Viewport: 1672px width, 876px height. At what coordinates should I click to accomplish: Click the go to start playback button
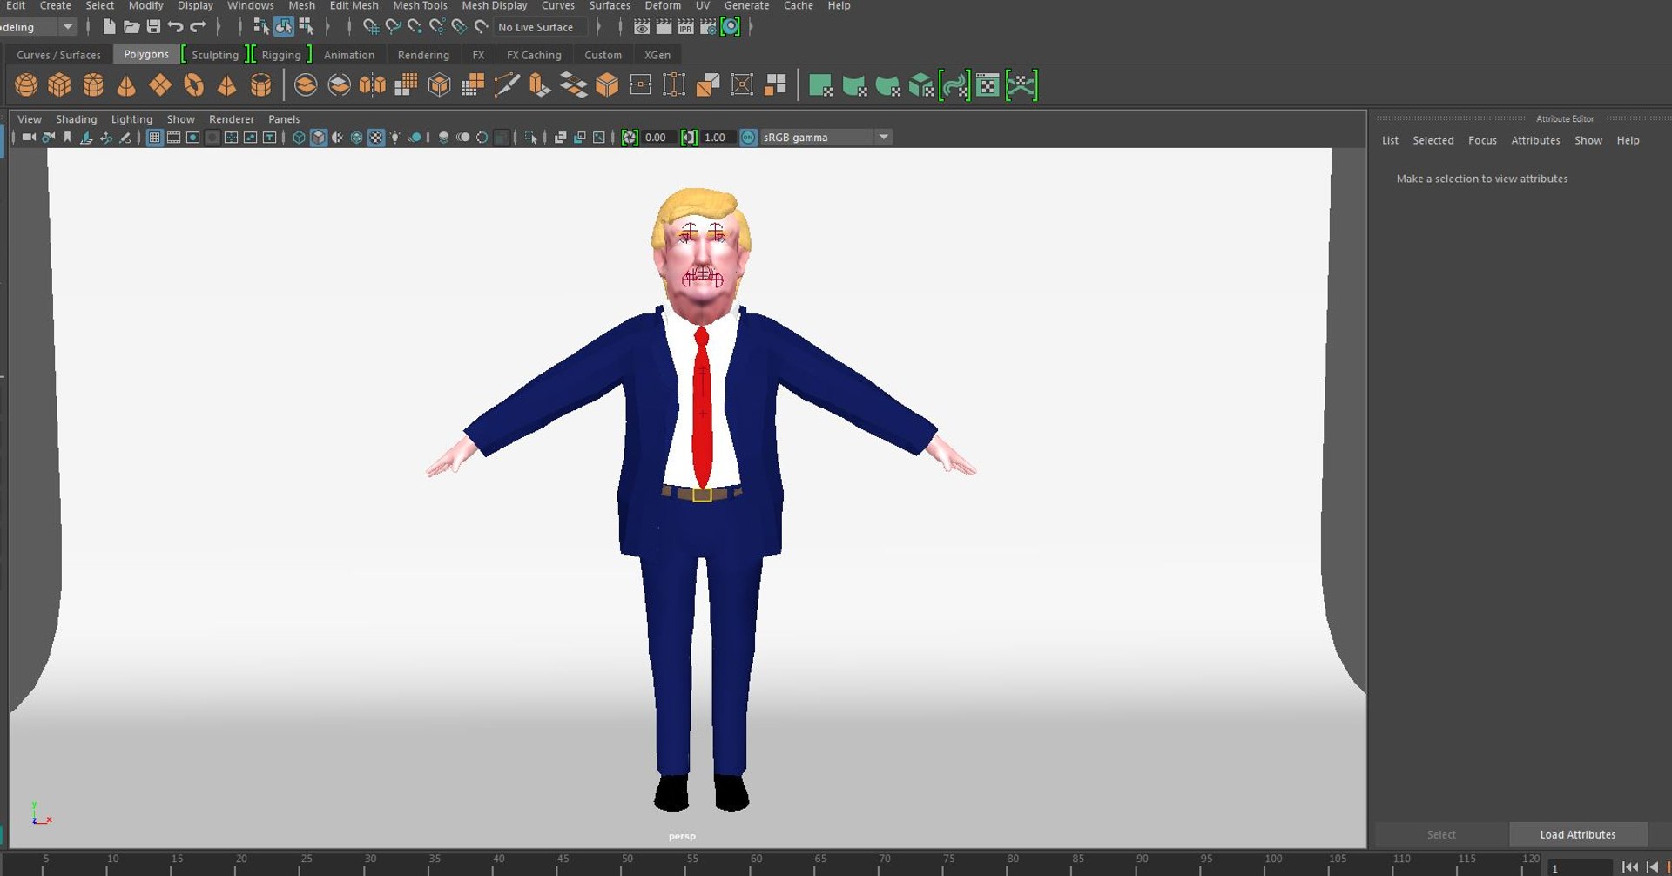point(1630,867)
